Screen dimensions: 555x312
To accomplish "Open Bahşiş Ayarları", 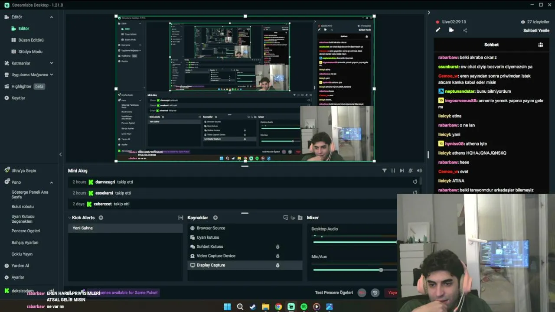I will (25, 243).
